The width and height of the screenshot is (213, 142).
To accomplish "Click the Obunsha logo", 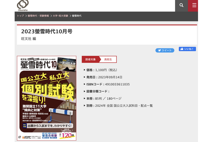I will click(x=23, y=5).
